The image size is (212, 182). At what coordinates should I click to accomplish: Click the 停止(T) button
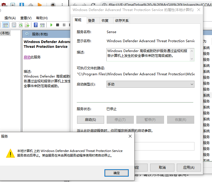coord(120,120)
